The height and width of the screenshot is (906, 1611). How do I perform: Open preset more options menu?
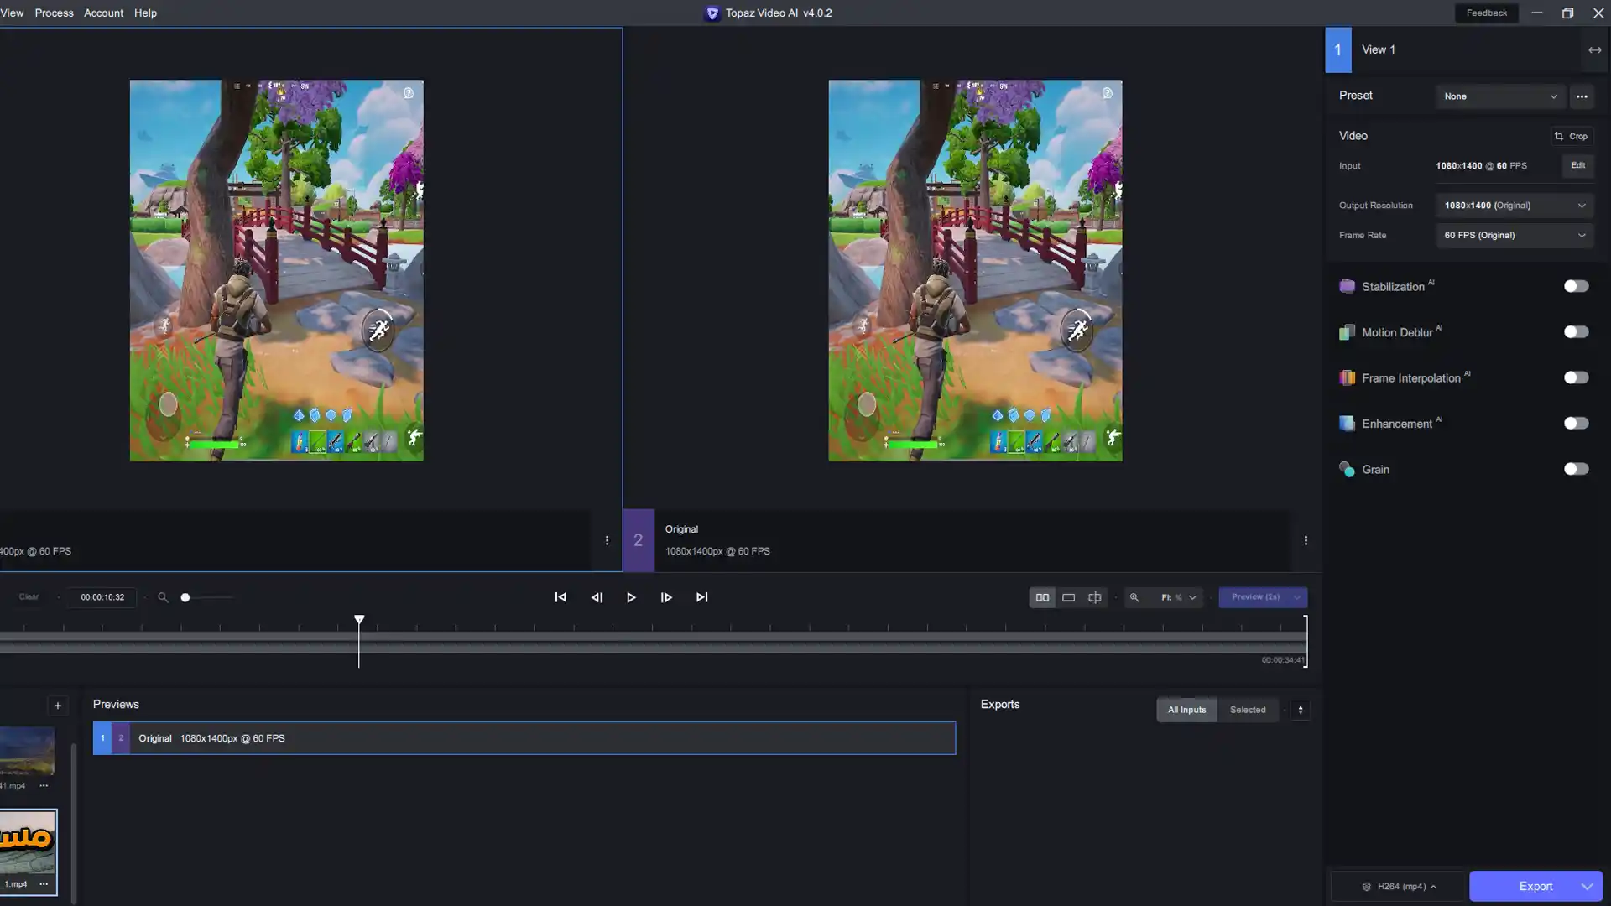tap(1582, 96)
